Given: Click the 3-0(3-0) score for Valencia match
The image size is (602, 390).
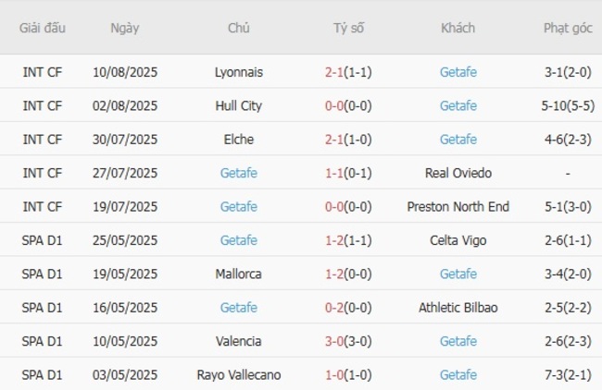Looking at the screenshot, I should (348, 342).
